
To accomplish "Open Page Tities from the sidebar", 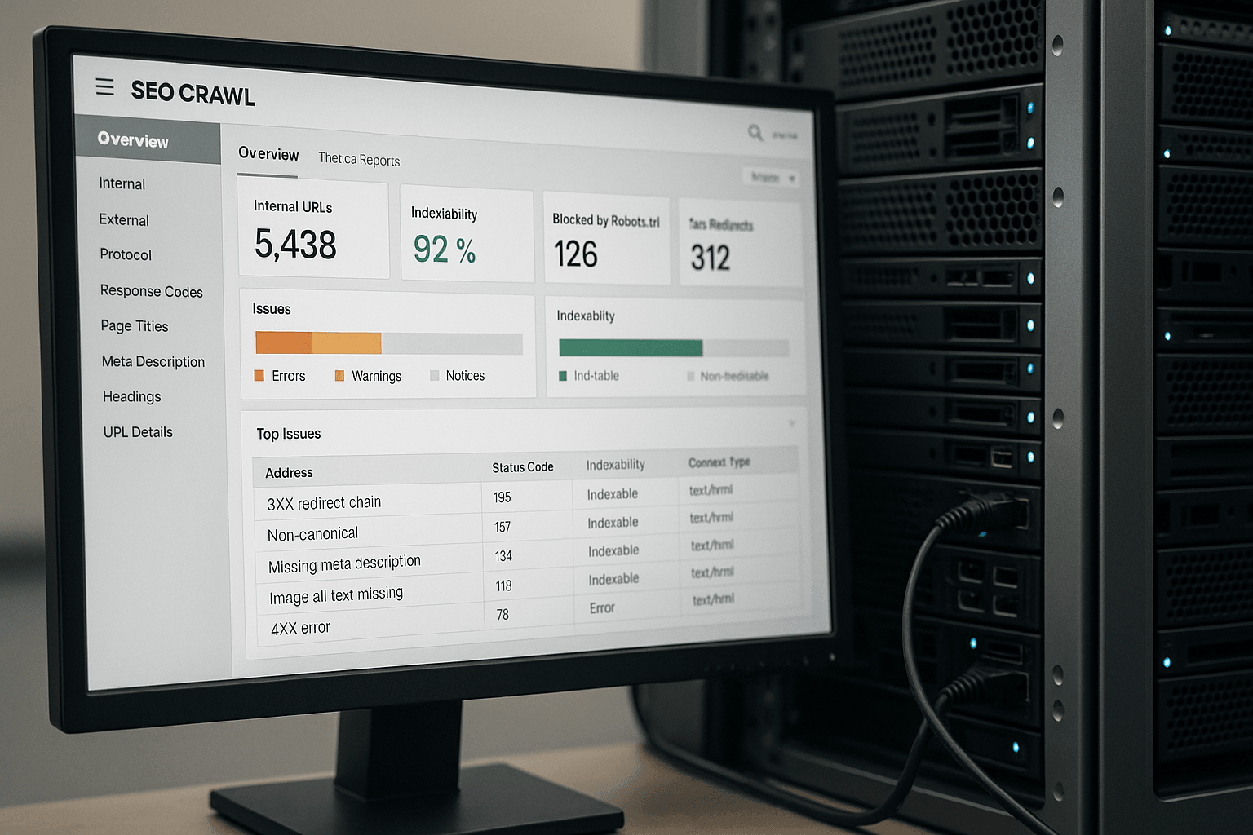I will tap(135, 326).
